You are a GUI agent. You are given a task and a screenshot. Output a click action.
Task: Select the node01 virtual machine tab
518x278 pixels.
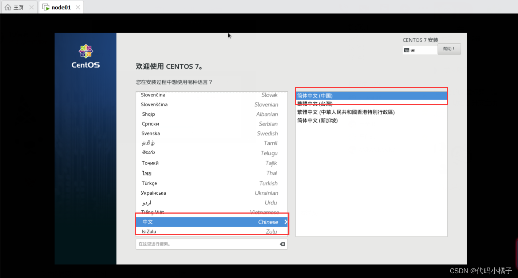[x=61, y=7]
